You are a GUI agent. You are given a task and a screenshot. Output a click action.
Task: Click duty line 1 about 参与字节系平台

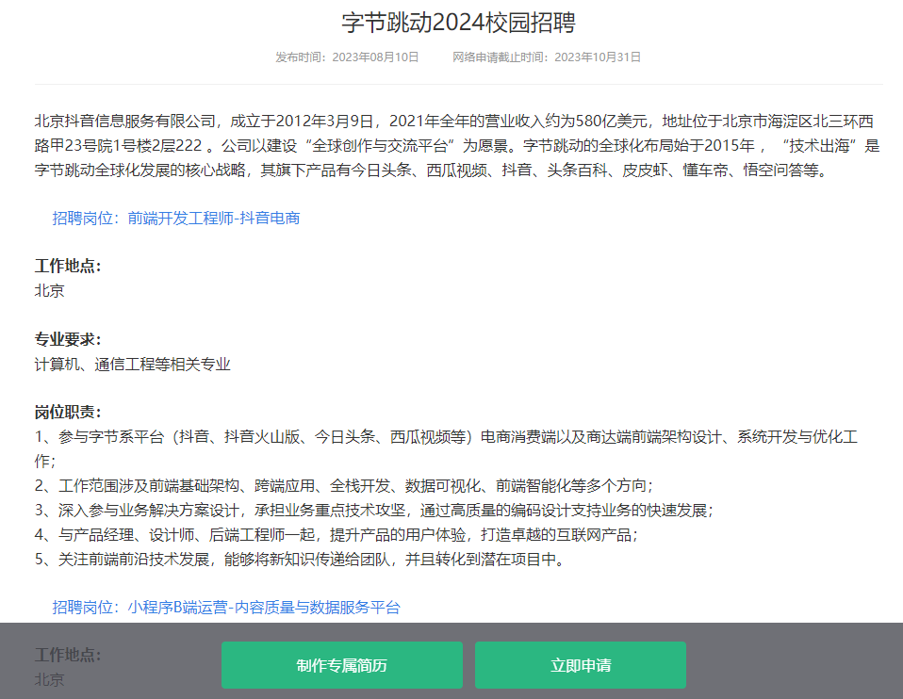(447, 449)
